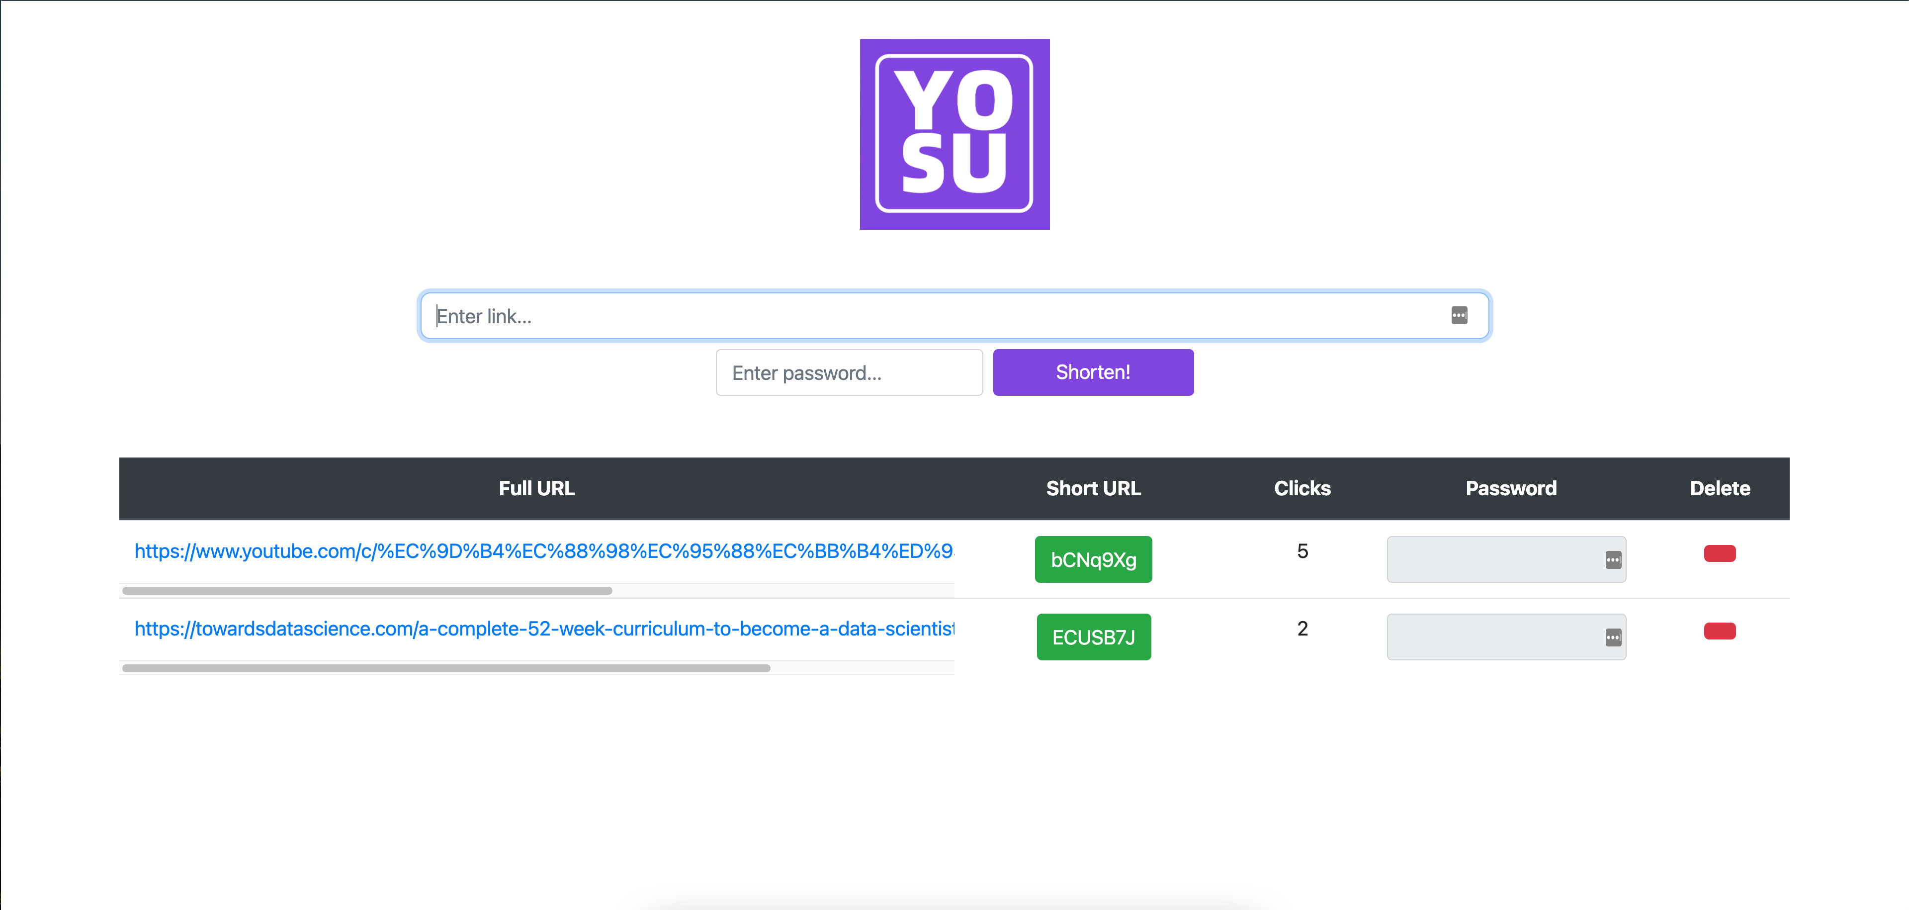The height and width of the screenshot is (910, 1909).
Task: Click password manager icon in ECUSB7J row
Action: [x=1613, y=637]
